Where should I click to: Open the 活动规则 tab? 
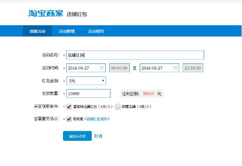pyautogui.click(x=96, y=31)
